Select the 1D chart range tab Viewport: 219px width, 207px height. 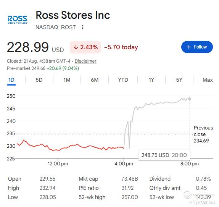(11, 80)
